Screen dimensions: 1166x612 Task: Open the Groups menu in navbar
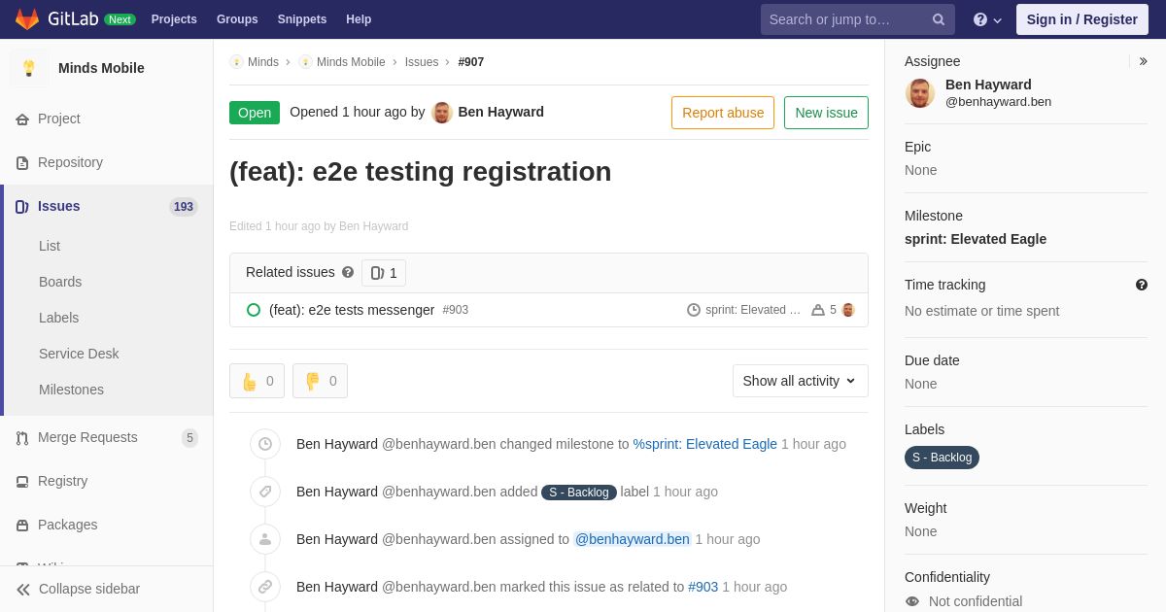pyautogui.click(x=237, y=19)
